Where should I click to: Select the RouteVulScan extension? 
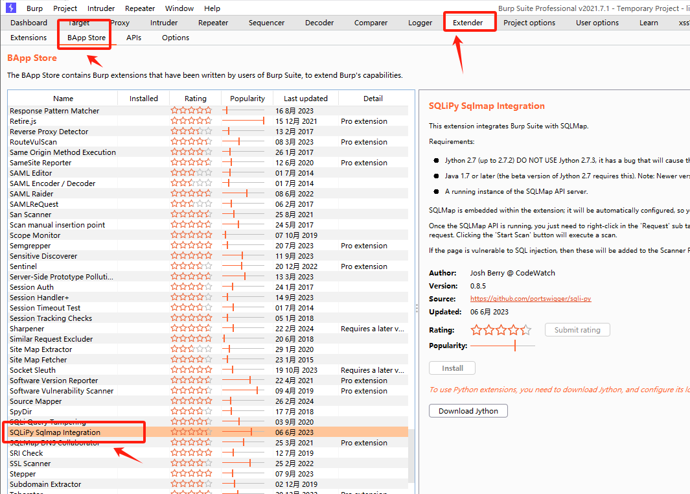208,142
